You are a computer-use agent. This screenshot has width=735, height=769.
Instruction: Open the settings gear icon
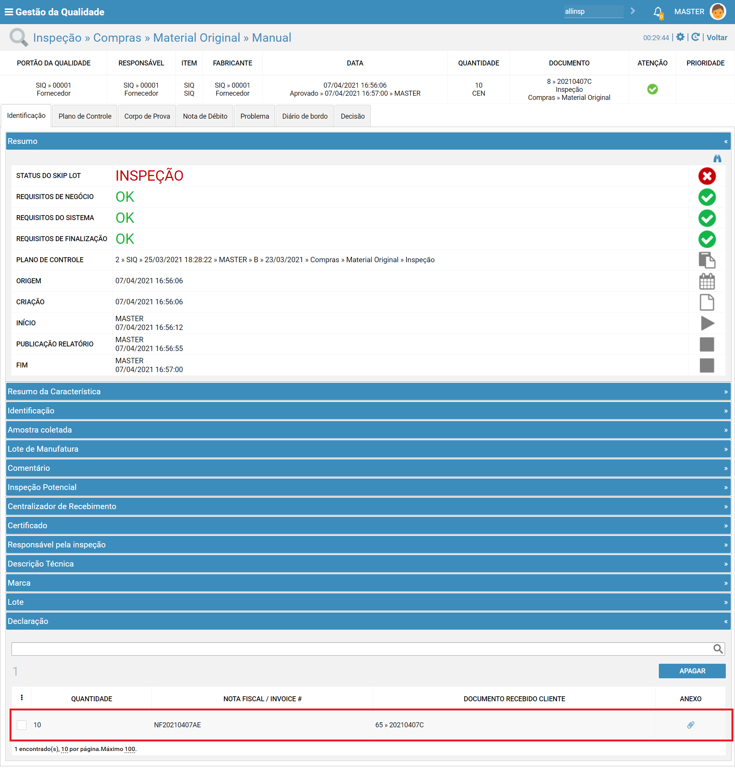point(680,37)
